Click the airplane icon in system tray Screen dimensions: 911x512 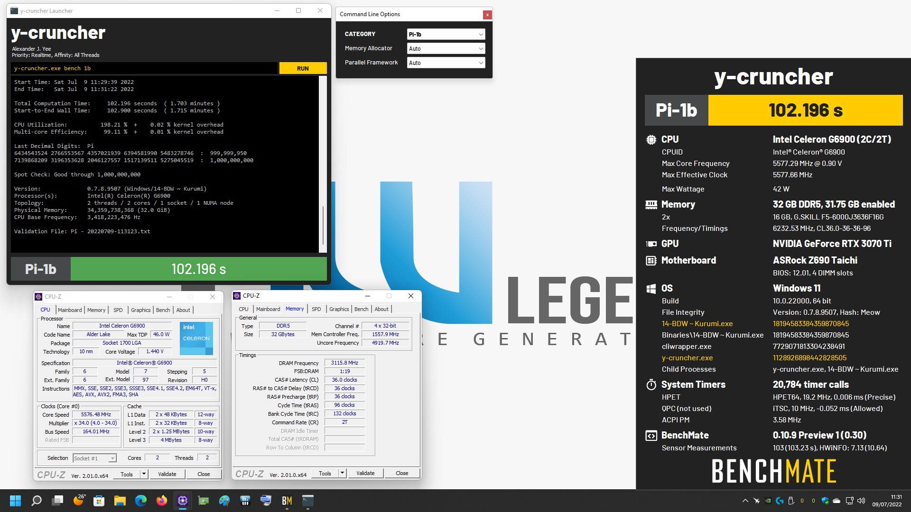pos(756,501)
